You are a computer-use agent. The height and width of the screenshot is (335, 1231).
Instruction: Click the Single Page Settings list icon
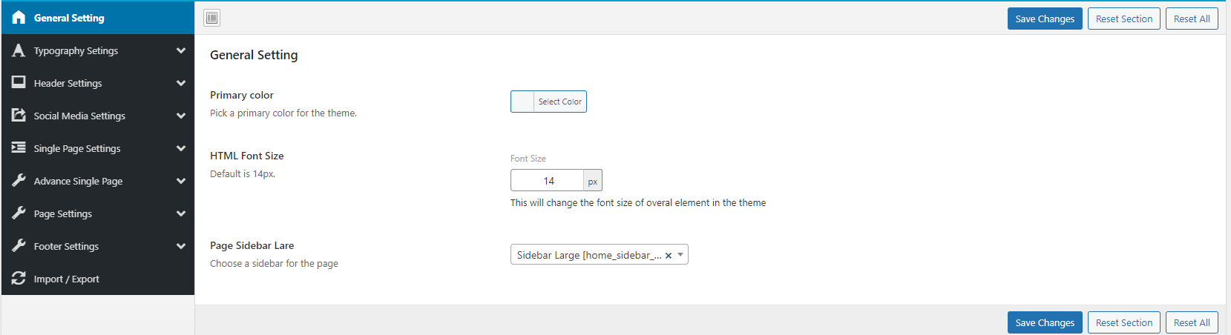[19, 147]
